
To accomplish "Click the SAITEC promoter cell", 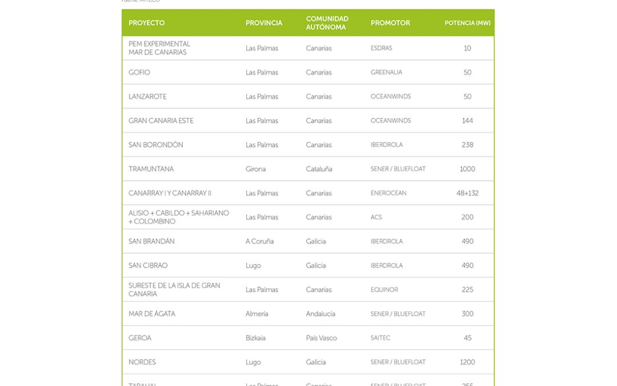I will click(x=380, y=338).
